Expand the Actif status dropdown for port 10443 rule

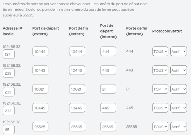179,71
